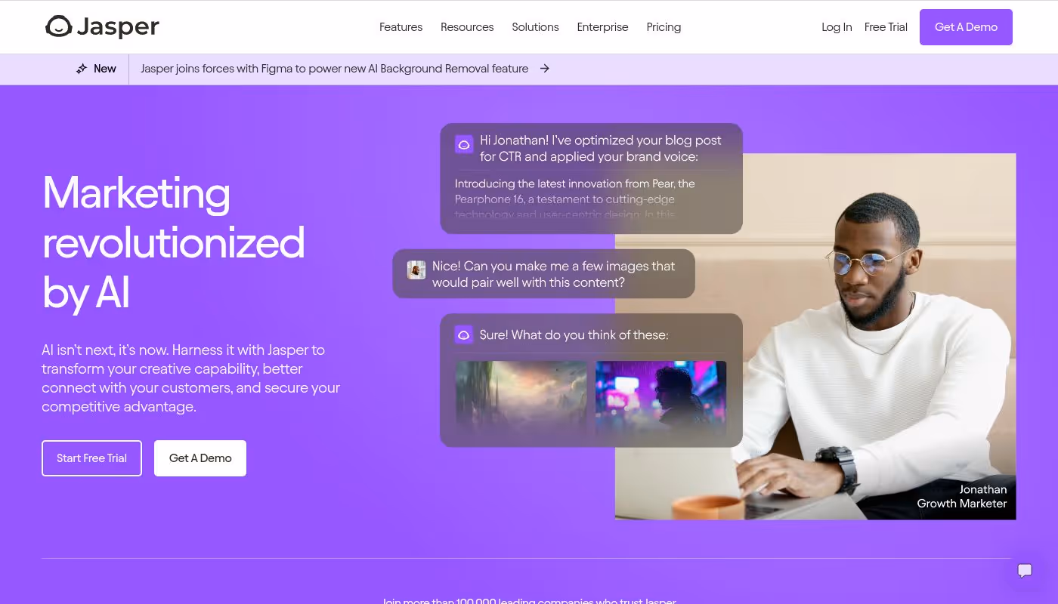Viewport: 1058px width, 604px height.
Task: Select the cloudy landscape generated image
Action: (x=521, y=397)
